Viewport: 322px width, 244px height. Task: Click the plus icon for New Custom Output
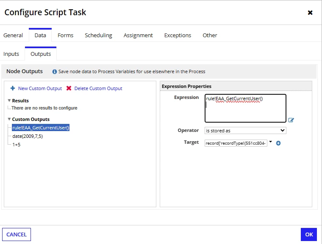click(13, 88)
